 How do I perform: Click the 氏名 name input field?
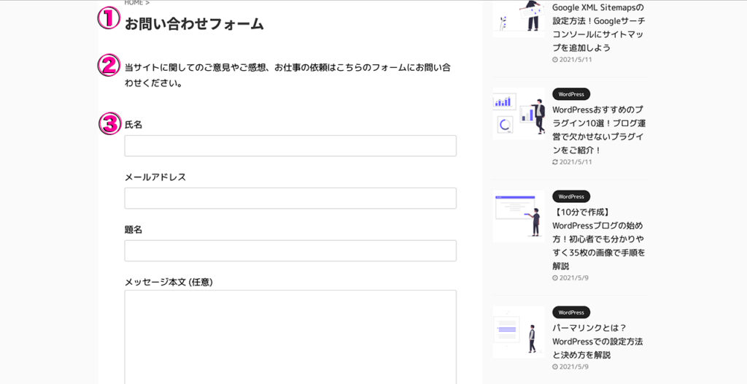click(290, 145)
